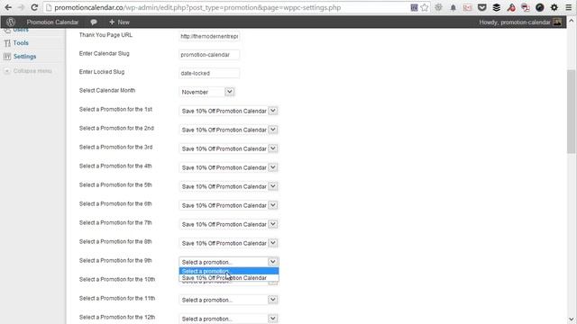
Task: Open the promotion dropdown for the 7th
Action: click(x=228, y=224)
